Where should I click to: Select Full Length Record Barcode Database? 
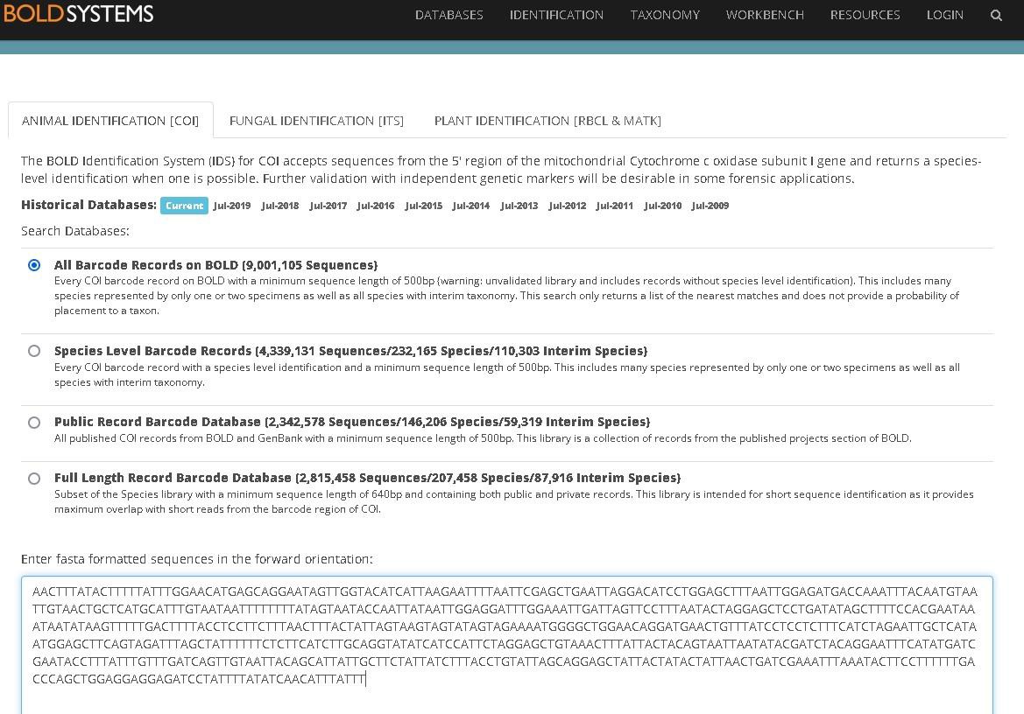pos(34,479)
